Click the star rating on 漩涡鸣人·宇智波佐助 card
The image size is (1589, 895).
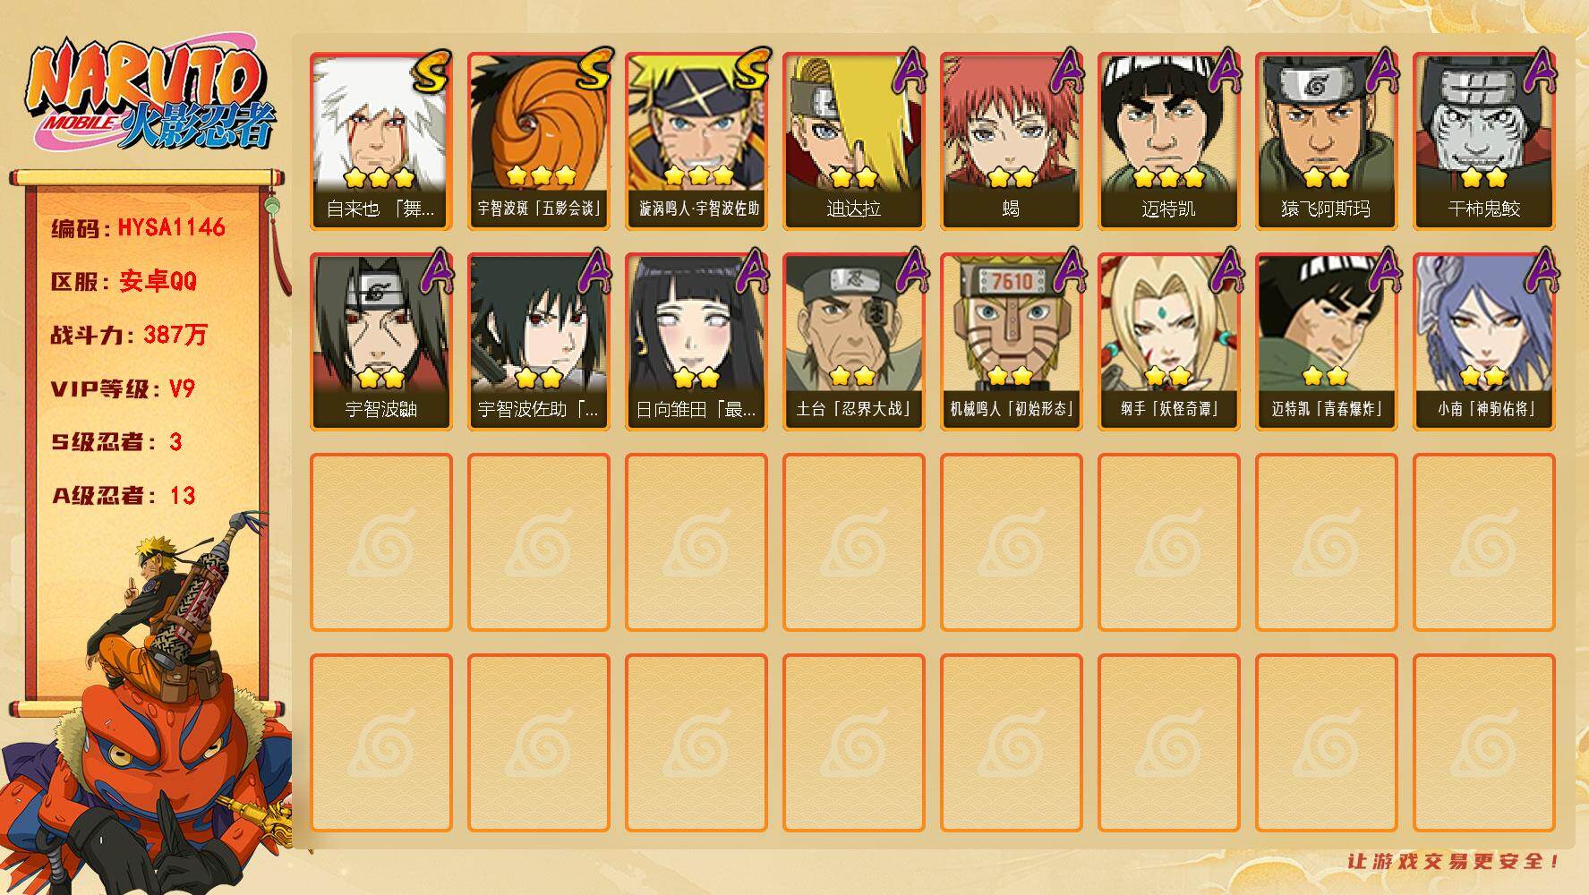coord(698,175)
